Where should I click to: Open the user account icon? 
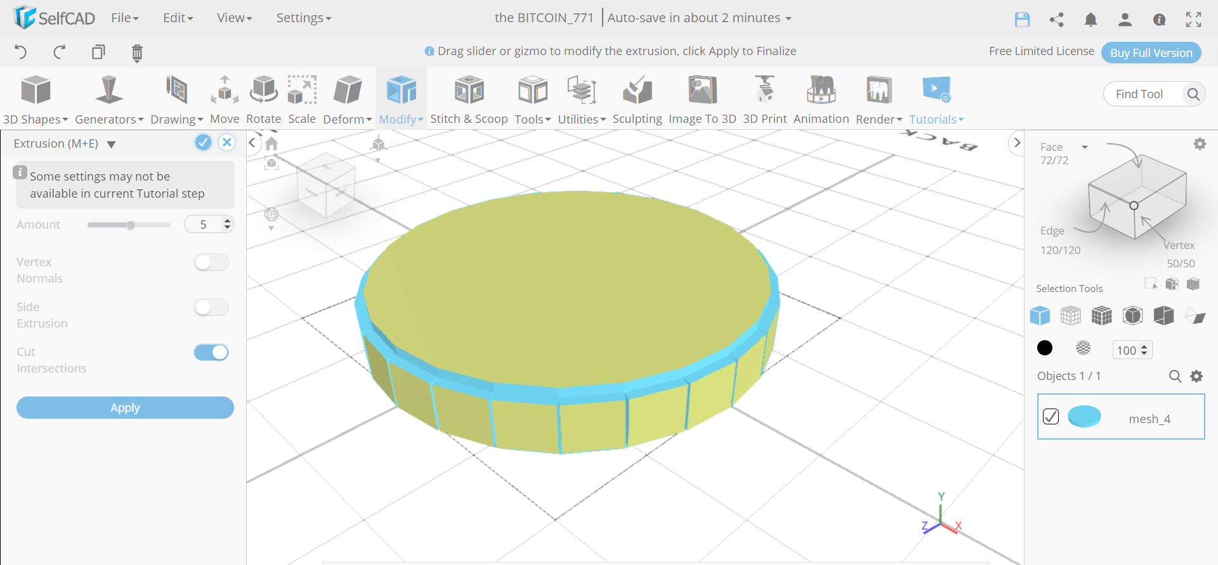click(1125, 20)
